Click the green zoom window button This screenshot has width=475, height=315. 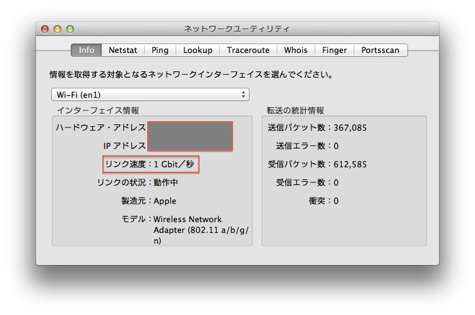click(70, 29)
